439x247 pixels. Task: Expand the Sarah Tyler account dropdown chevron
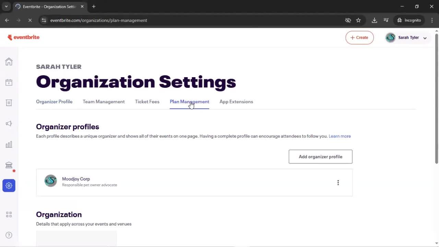[425, 38]
